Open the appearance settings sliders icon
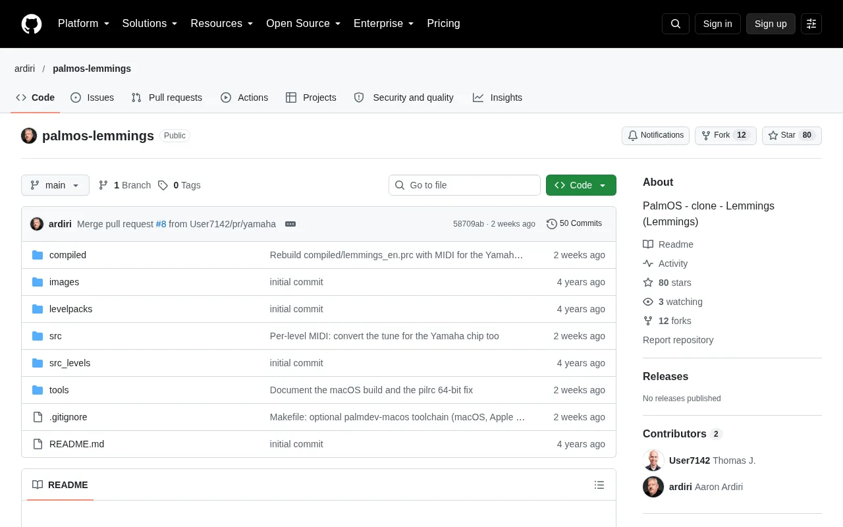Viewport: 843px width, 527px height. click(811, 24)
